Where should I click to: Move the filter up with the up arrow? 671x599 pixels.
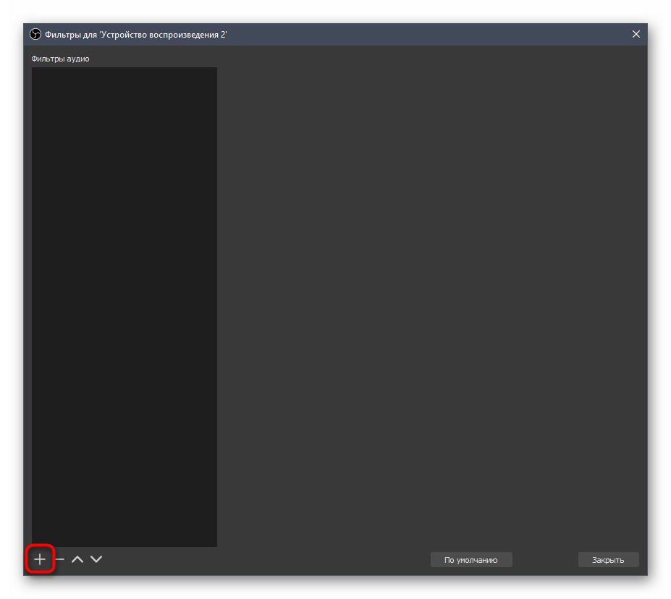(77, 559)
